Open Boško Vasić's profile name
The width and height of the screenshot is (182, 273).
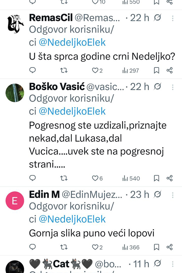(x=56, y=87)
